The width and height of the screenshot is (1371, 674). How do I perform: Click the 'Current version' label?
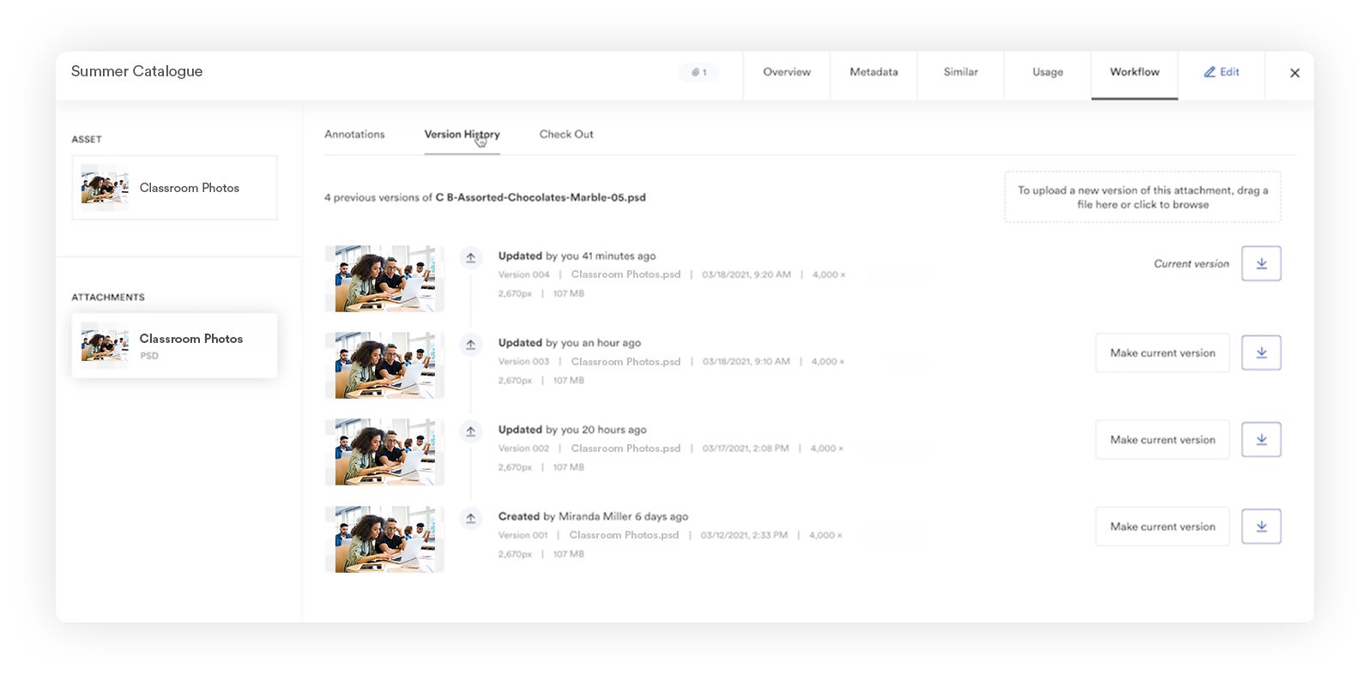click(x=1191, y=263)
